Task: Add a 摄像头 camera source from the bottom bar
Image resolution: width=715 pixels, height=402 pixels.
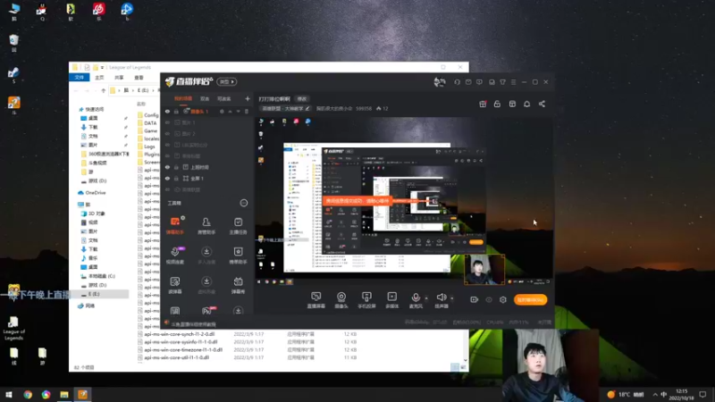Action: coord(341,300)
